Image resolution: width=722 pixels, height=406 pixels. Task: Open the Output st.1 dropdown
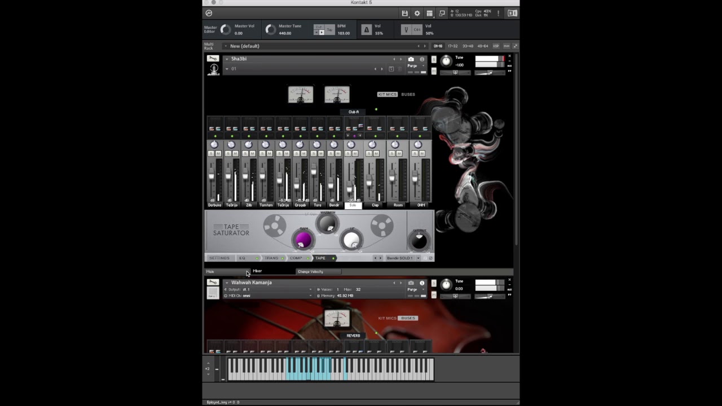point(268,289)
